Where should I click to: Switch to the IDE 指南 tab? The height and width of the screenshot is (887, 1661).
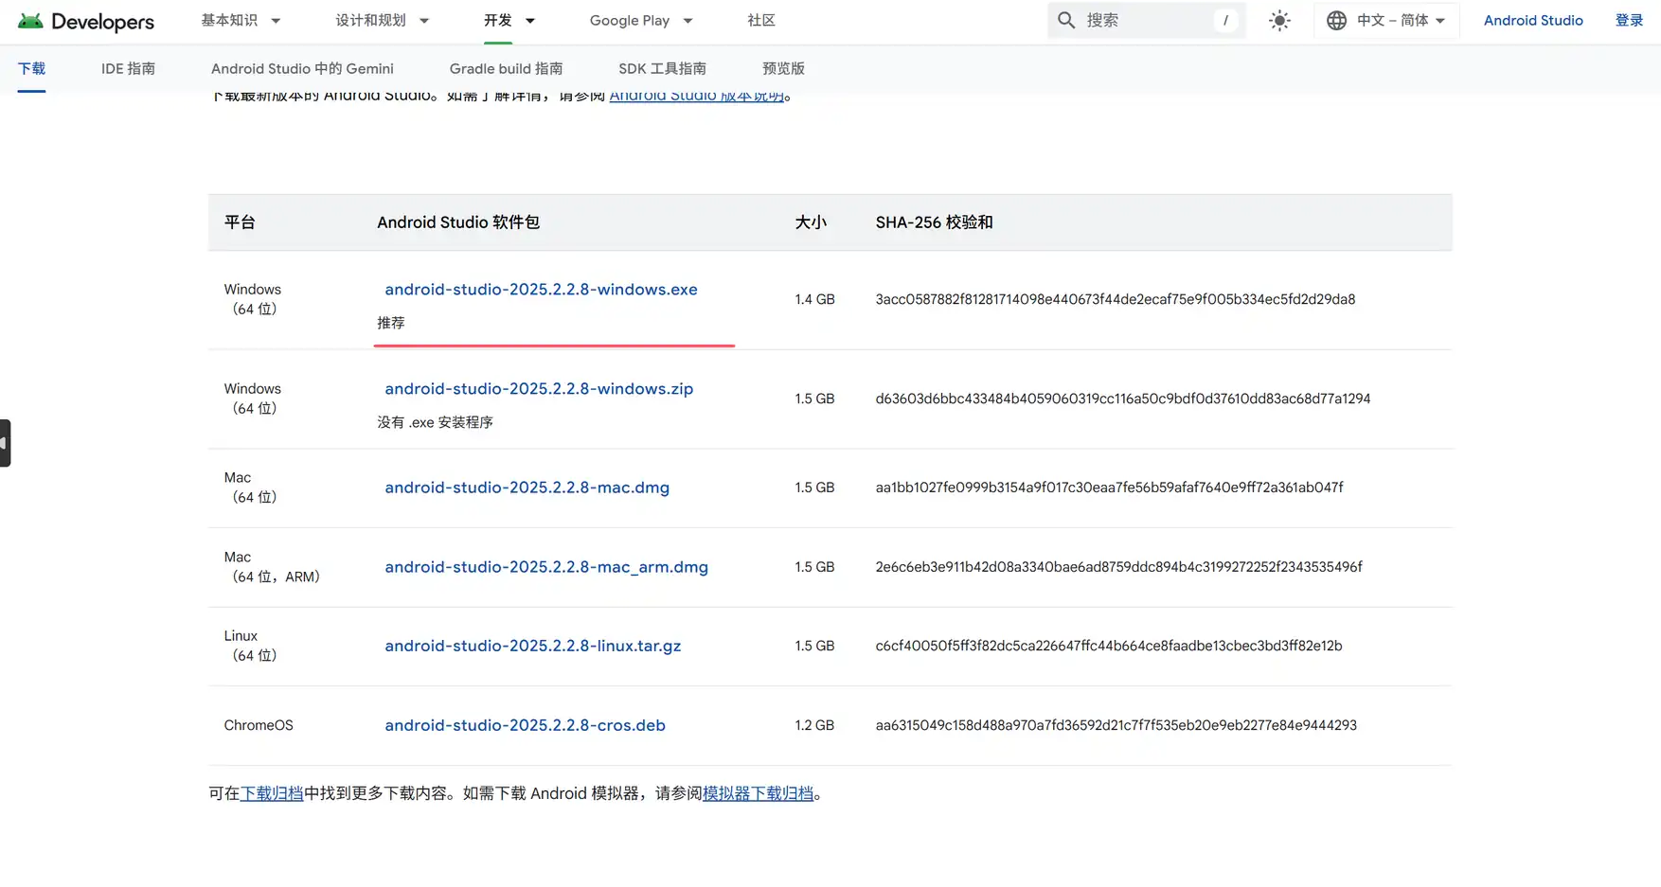click(128, 68)
